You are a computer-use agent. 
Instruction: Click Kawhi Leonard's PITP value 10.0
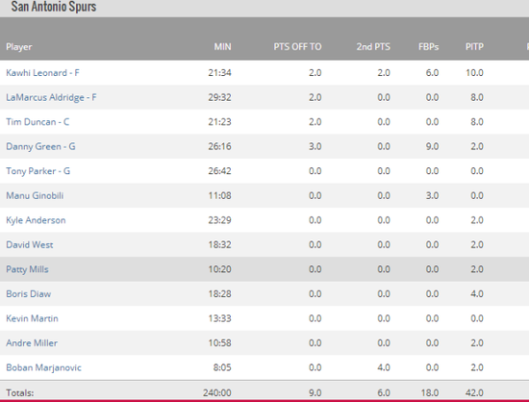click(x=475, y=73)
